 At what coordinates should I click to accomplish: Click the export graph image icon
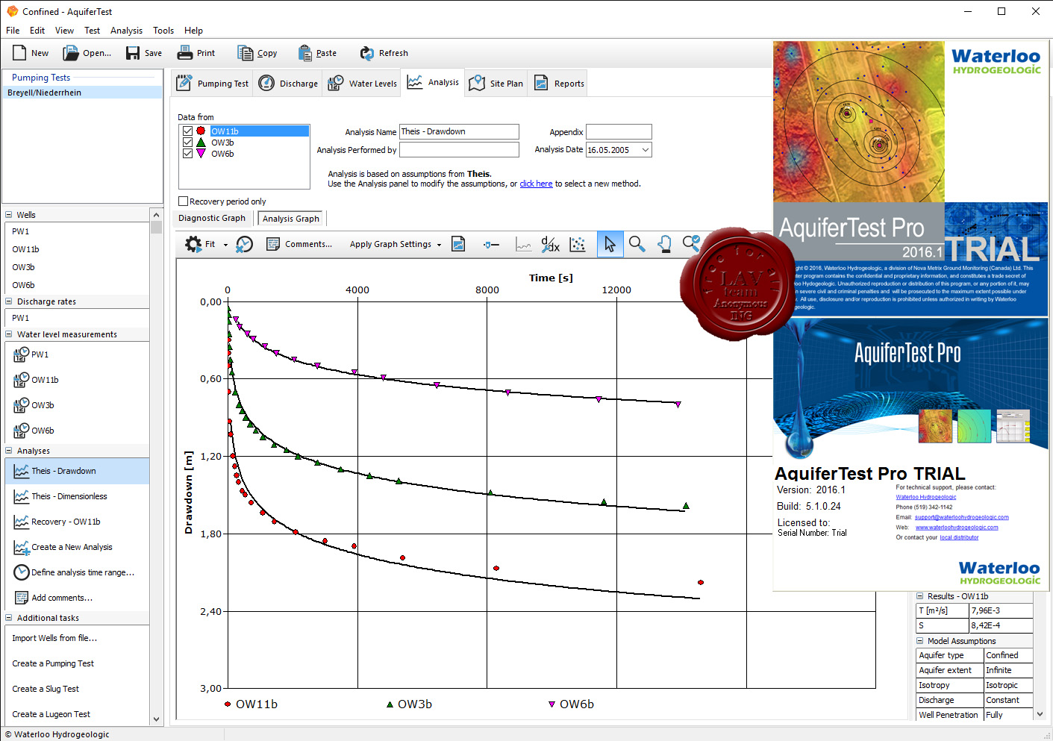click(x=458, y=244)
